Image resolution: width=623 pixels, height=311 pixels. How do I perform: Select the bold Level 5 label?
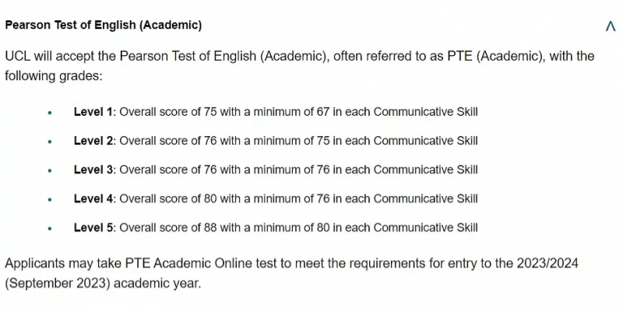pos(93,228)
